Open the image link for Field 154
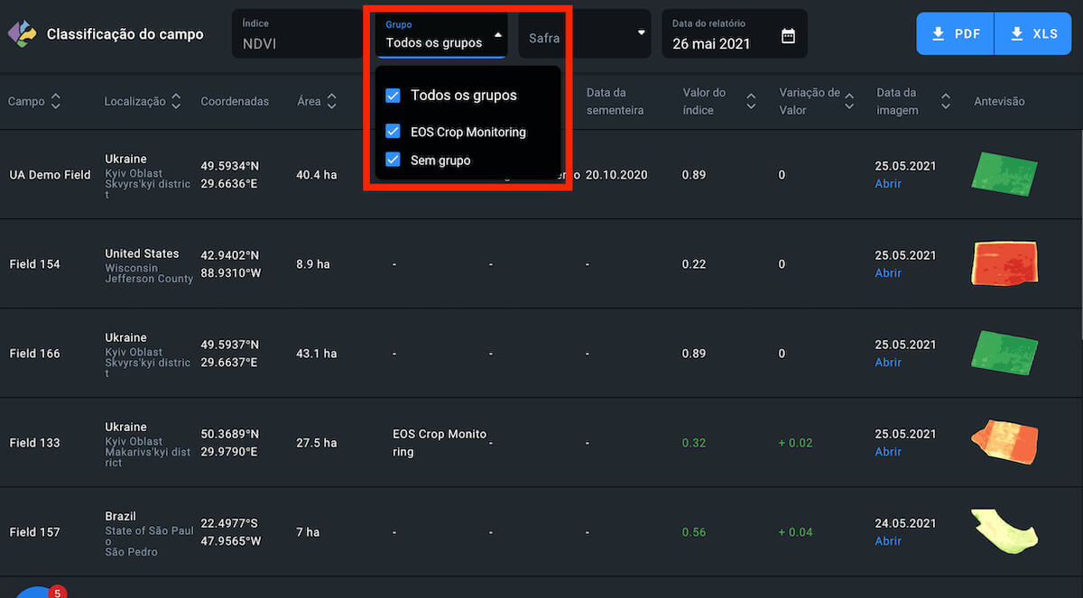This screenshot has height=598, width=1083. 888,273
